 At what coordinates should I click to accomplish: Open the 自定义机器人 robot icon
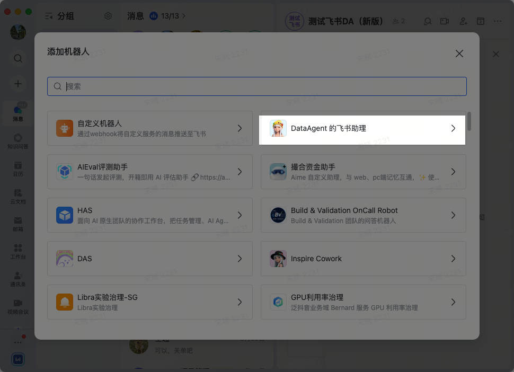65,128
